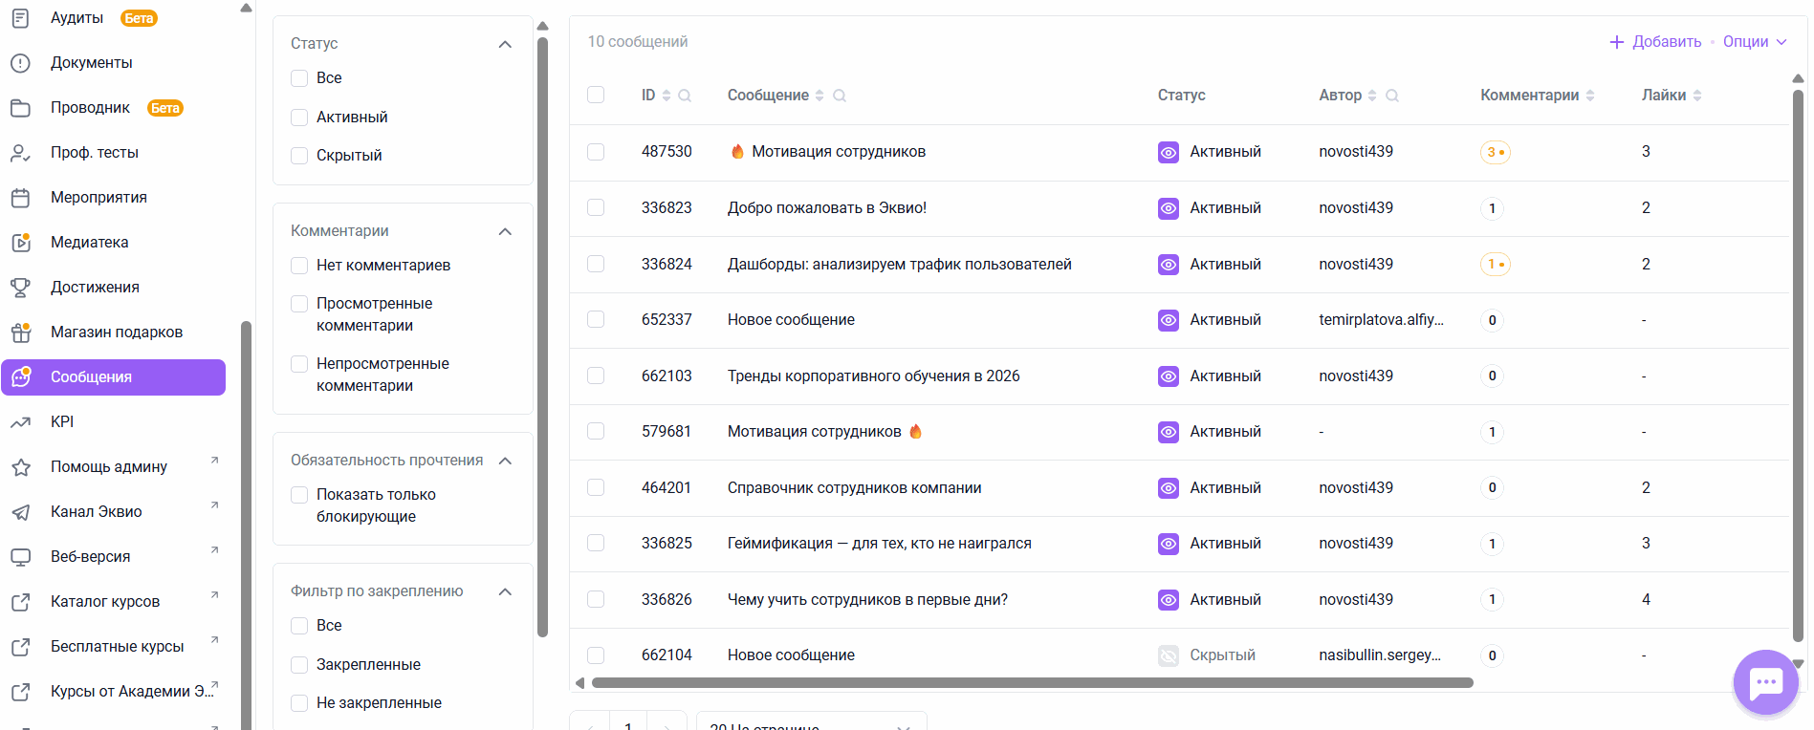
Task: Tick the Закрепленные filter checkbox
Action: point(299,665)
